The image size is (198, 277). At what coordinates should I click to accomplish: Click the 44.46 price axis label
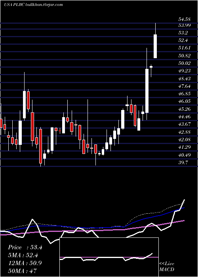click(x=184, y=117)
